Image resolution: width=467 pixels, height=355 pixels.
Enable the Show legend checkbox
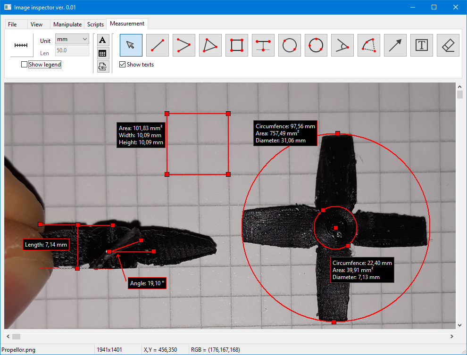[x=25, y=65]
